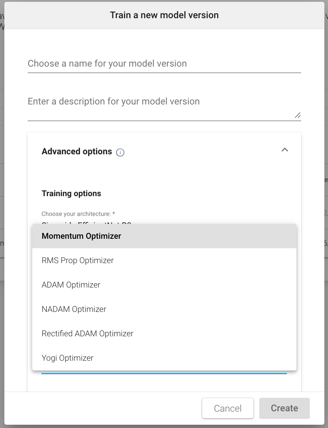The width and height of the screenshot is (328, 428).
Task: Click the Advanced options info icon
Action: pos(120,152)
